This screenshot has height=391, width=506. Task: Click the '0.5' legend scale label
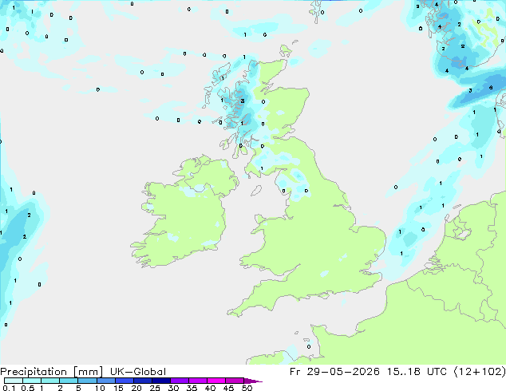[x=28, y=388]
